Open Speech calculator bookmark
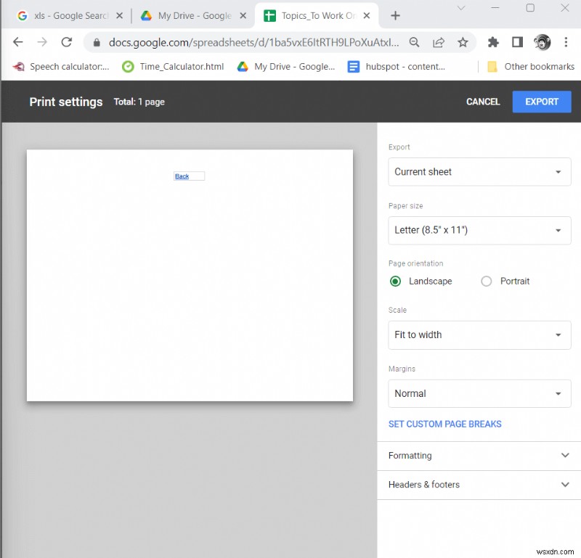 pos(61,67)
